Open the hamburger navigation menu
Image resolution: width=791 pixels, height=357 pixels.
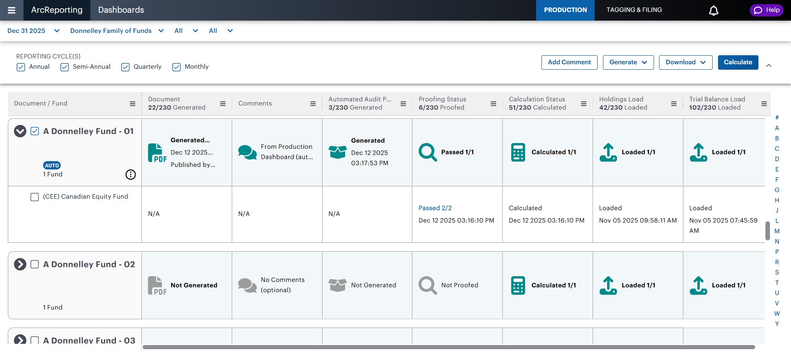pyautogui.click(x=12, y=10)
